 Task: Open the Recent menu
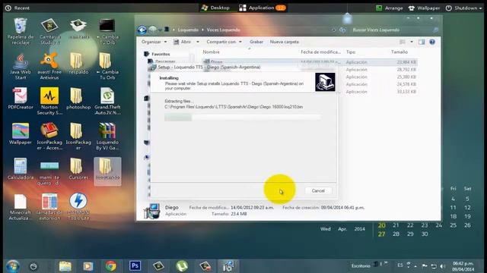tap(18, 8)
